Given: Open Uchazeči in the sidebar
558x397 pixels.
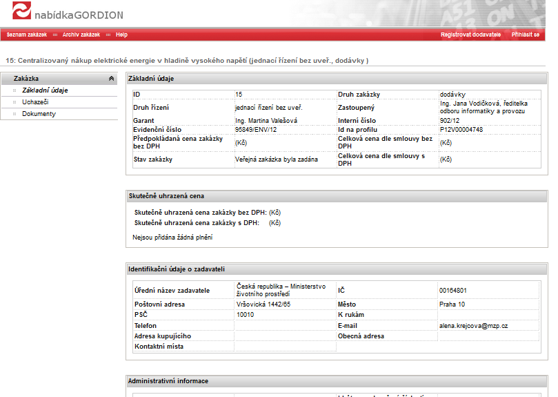Looking at the screenshot, I should pos(35,102).
